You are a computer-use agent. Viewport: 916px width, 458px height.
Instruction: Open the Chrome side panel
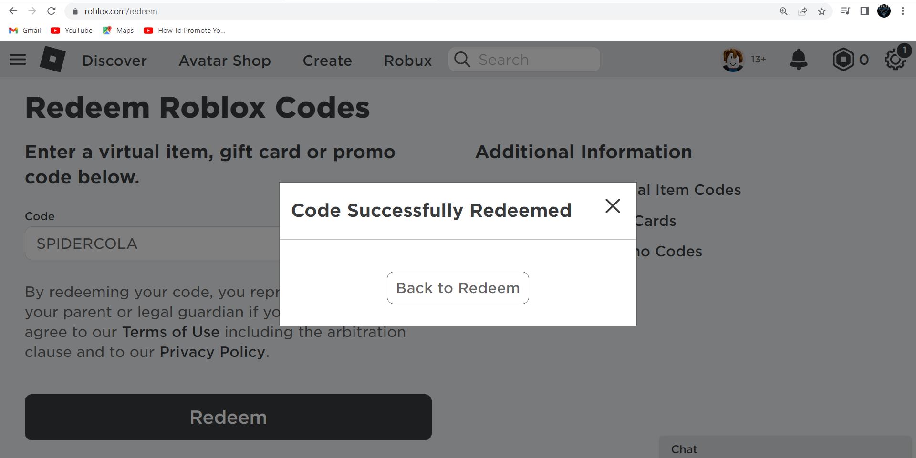coord(864,11)
